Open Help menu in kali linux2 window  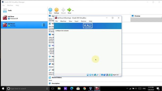point(91,21)
